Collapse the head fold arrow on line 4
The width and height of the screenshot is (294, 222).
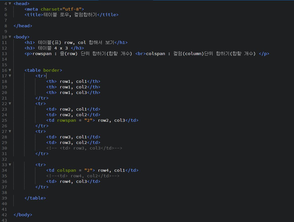(10, 3)
